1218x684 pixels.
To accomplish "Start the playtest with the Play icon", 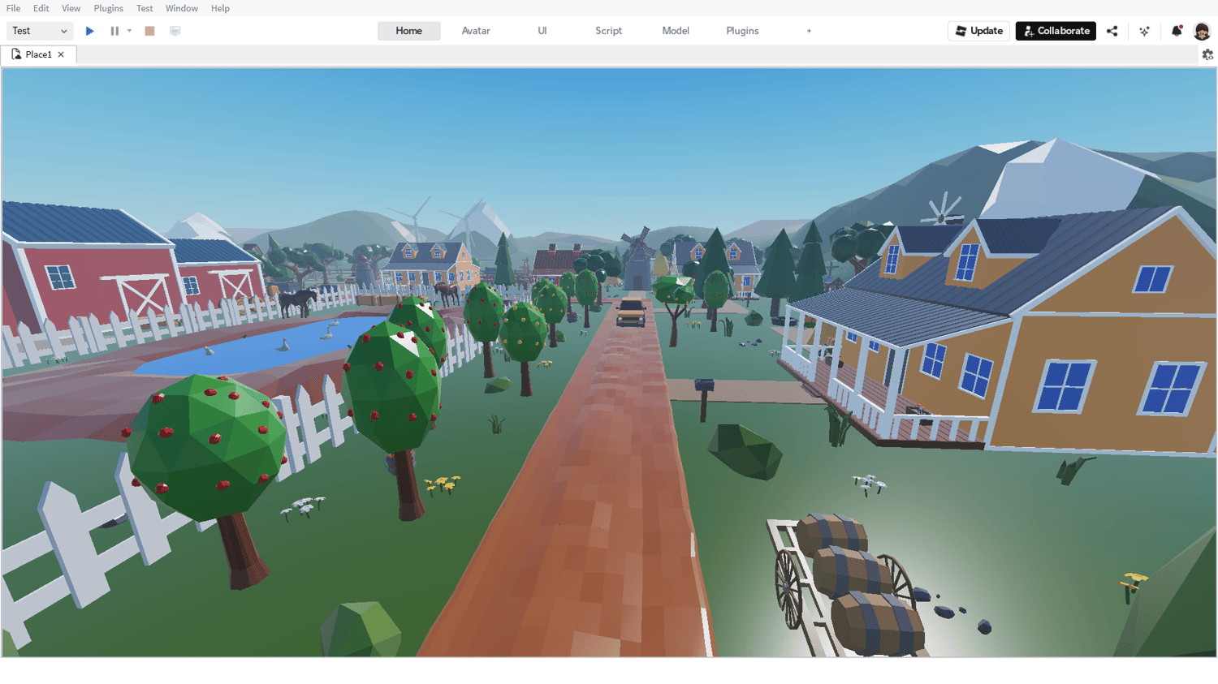I will click(x=90, y=31).
